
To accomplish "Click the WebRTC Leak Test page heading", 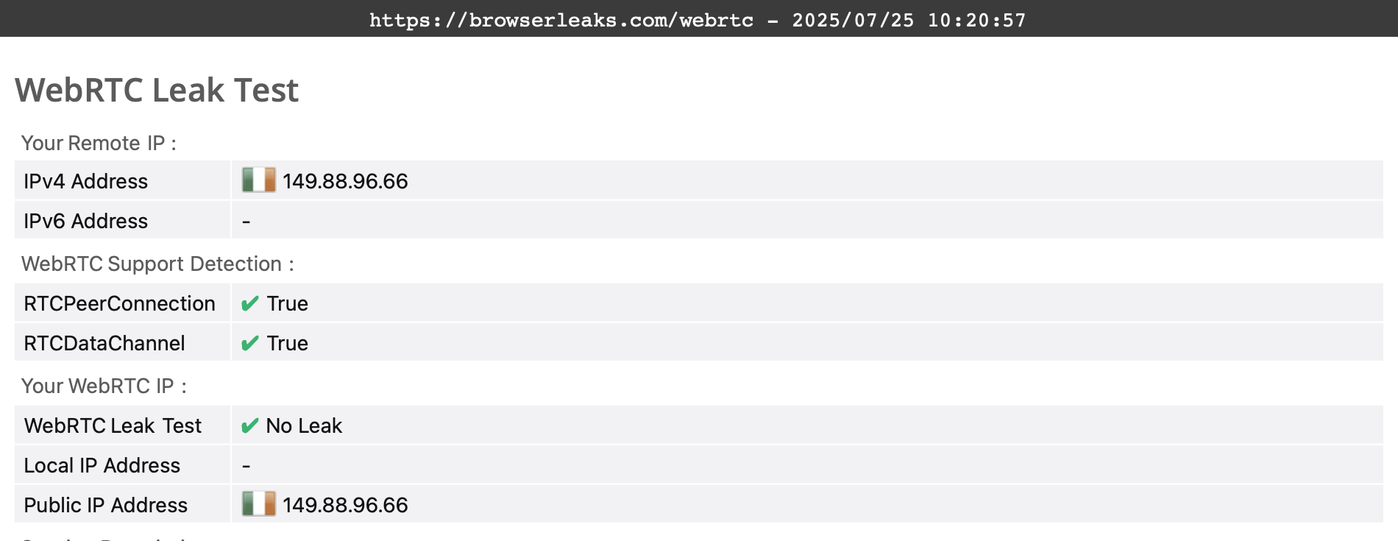I will 157,91.
